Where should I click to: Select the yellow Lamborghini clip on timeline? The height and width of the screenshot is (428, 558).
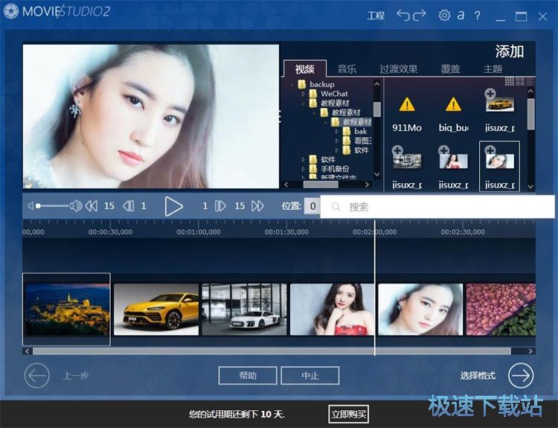click(x=156, y=310)
